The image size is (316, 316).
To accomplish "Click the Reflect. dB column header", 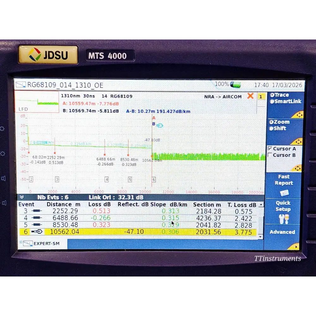I will (133, 204).
